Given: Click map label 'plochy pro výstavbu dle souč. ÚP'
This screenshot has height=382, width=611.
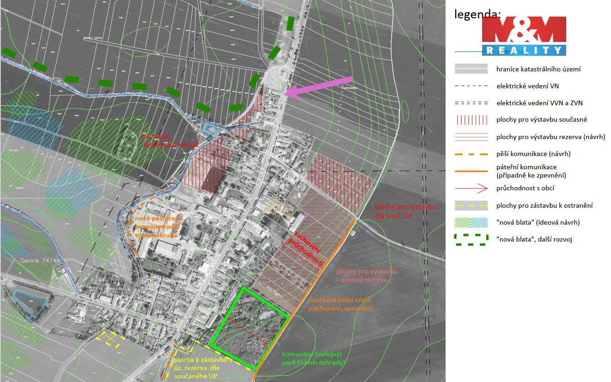Looking at the screenshot, I should [x=405, y=211].
